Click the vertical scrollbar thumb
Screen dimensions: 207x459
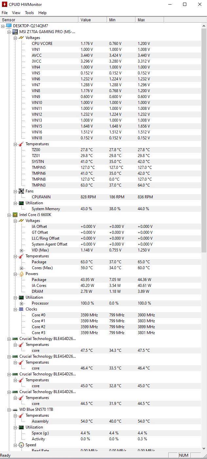(x=204, y=138)
